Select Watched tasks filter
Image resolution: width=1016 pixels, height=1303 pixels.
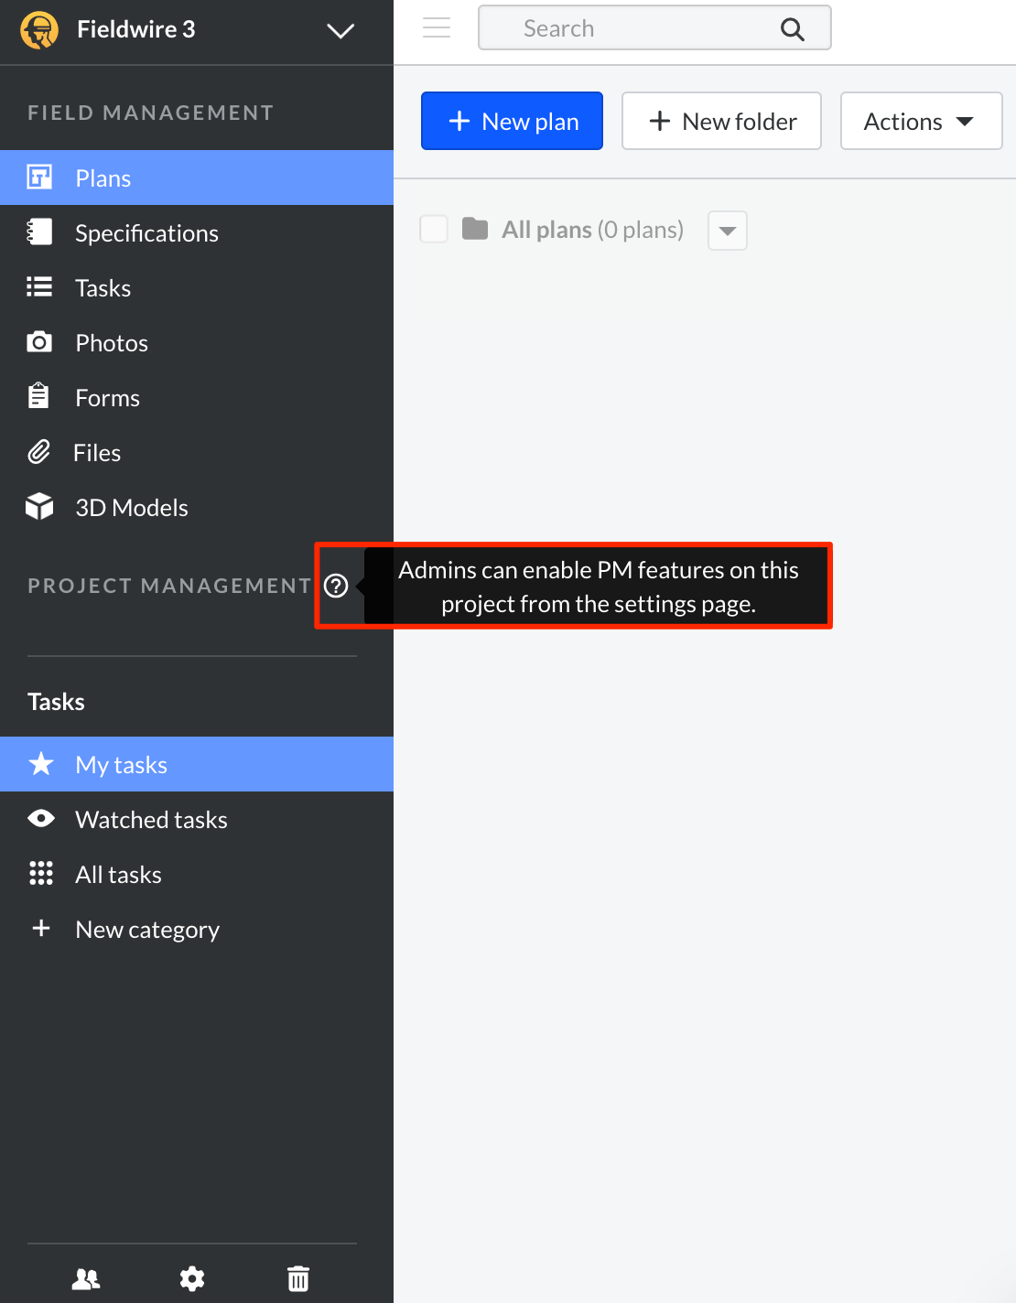pyautogui.click(x=151, y=820)
